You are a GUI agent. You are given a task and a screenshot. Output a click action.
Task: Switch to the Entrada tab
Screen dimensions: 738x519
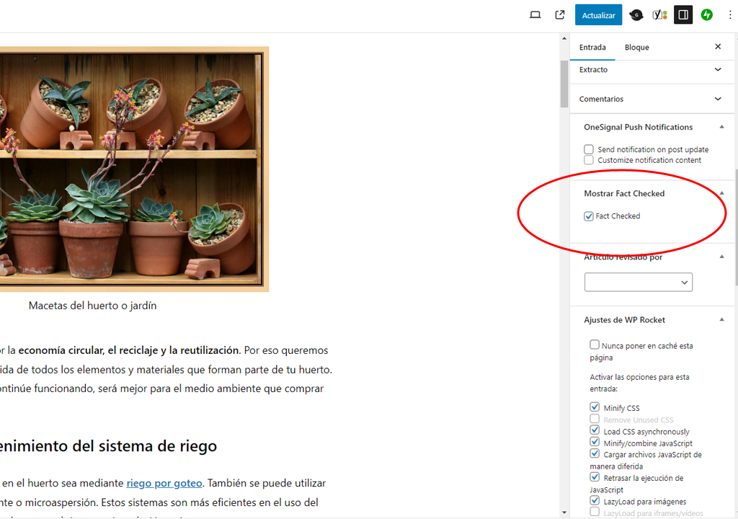point(592,47)
